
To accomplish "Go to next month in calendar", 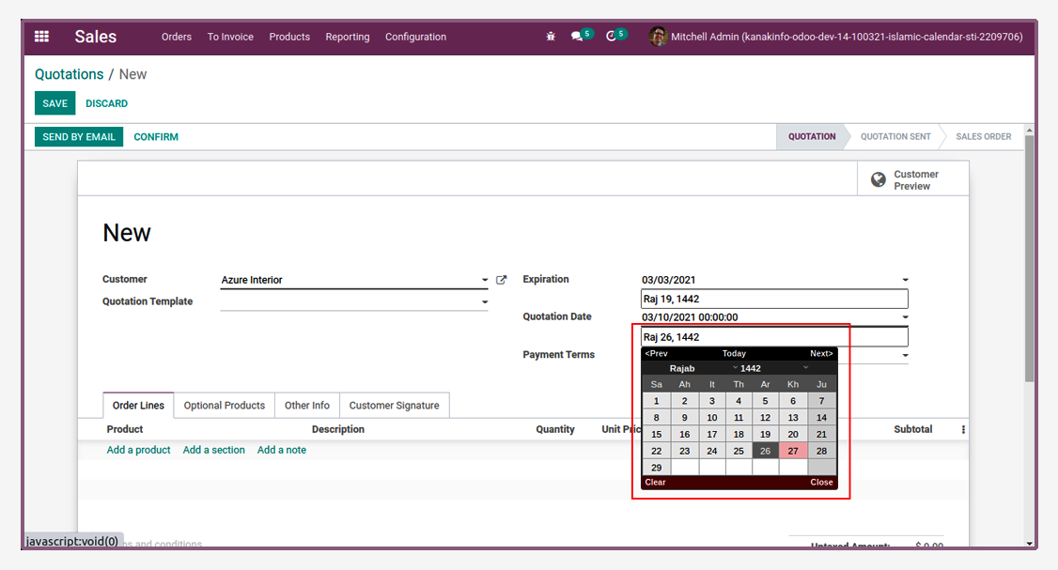I will coord(821,353).
